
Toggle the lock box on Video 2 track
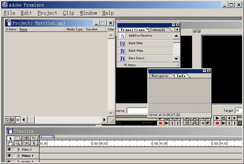[x=14, y=150]
